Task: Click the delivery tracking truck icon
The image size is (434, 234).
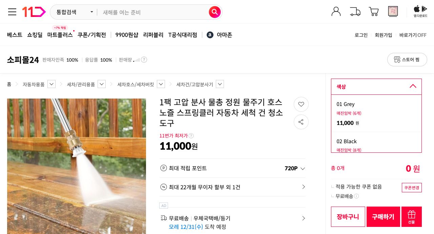Action: 355,11
